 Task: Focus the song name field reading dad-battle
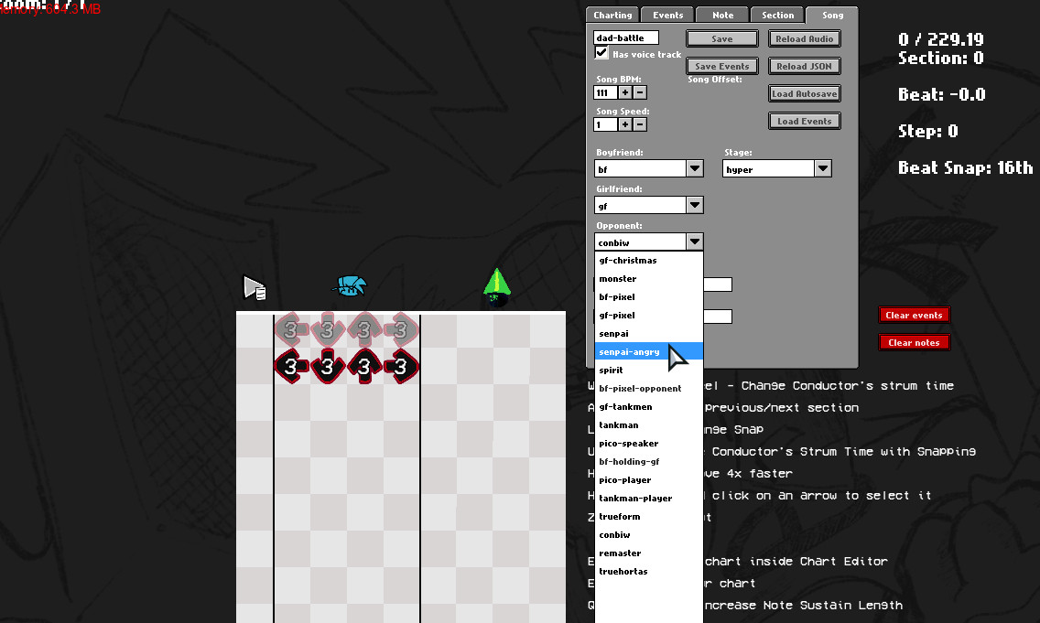click(626, 38)
